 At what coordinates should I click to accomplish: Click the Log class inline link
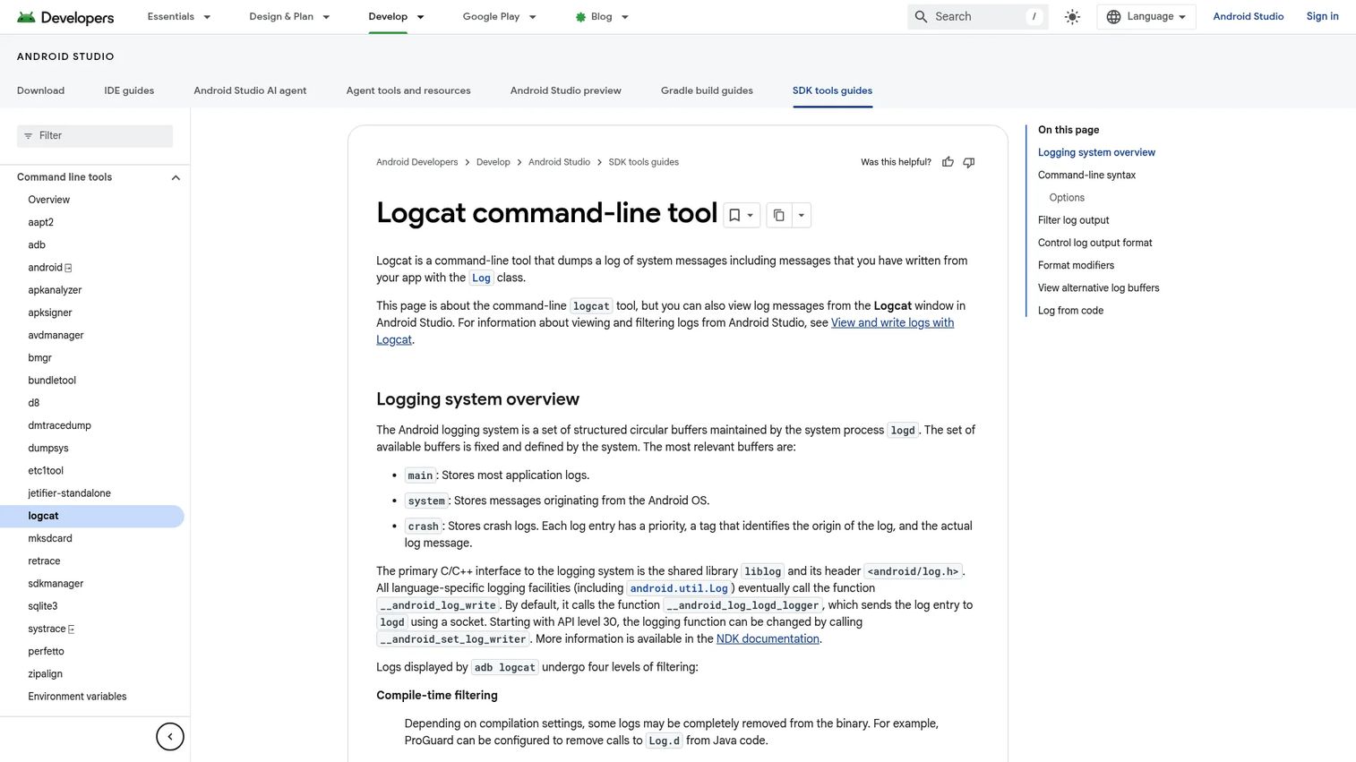(481, 278)
